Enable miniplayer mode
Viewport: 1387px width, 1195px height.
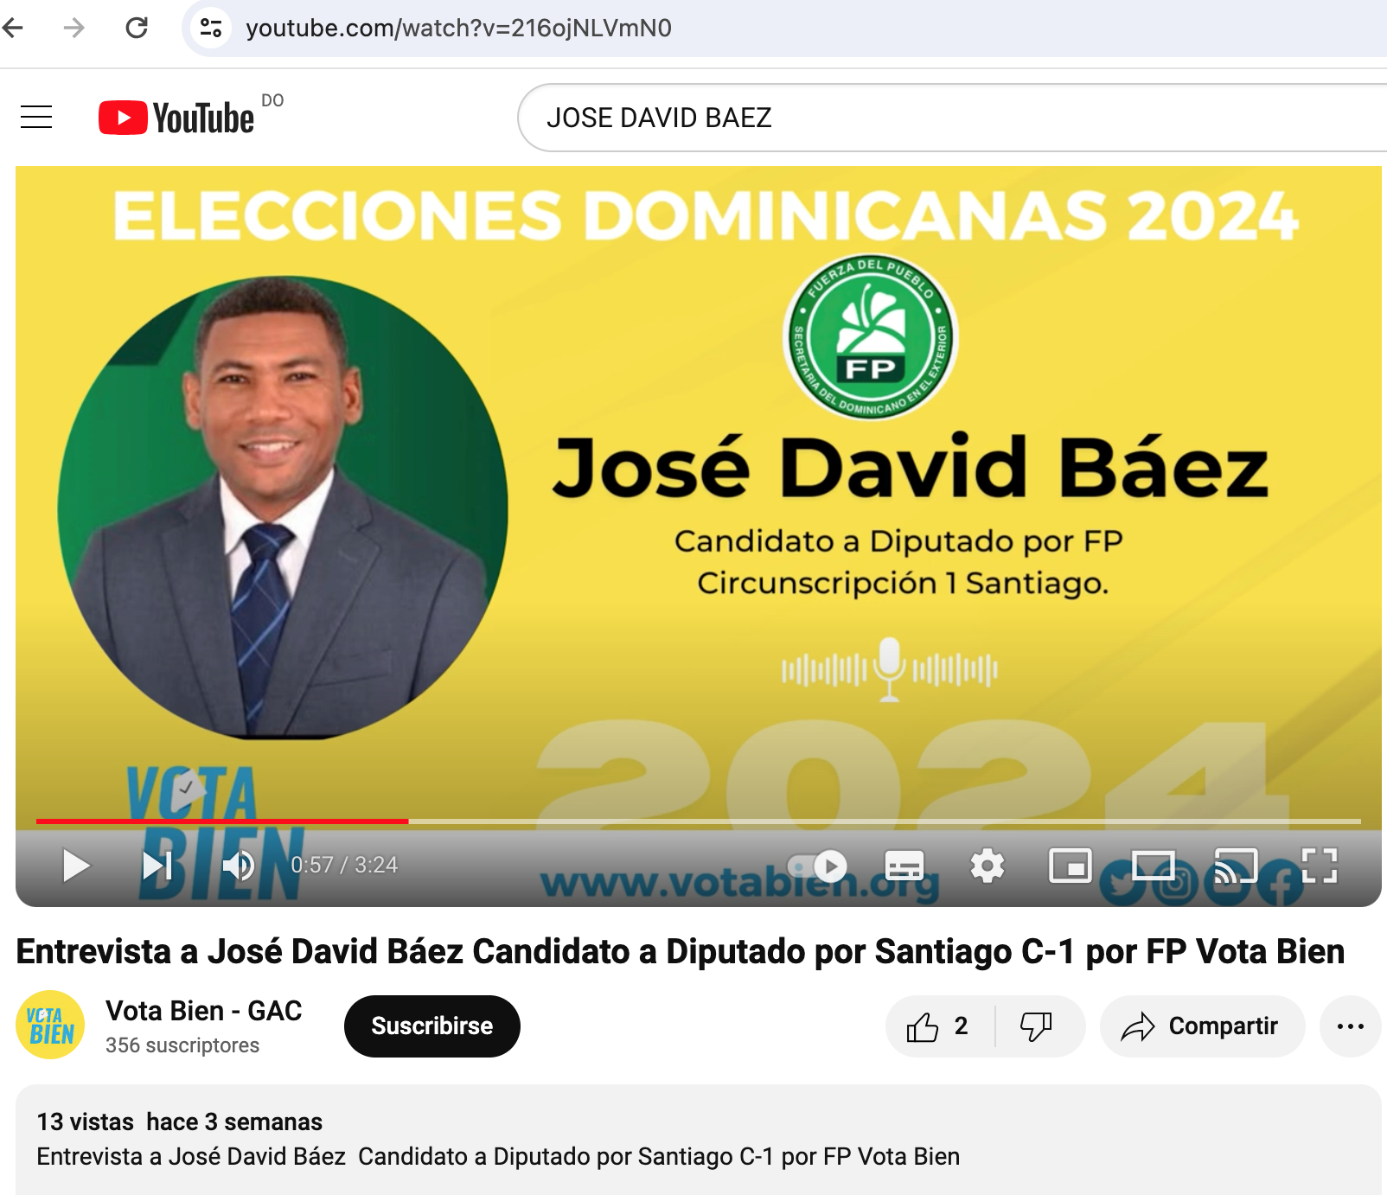point(1070,866)
